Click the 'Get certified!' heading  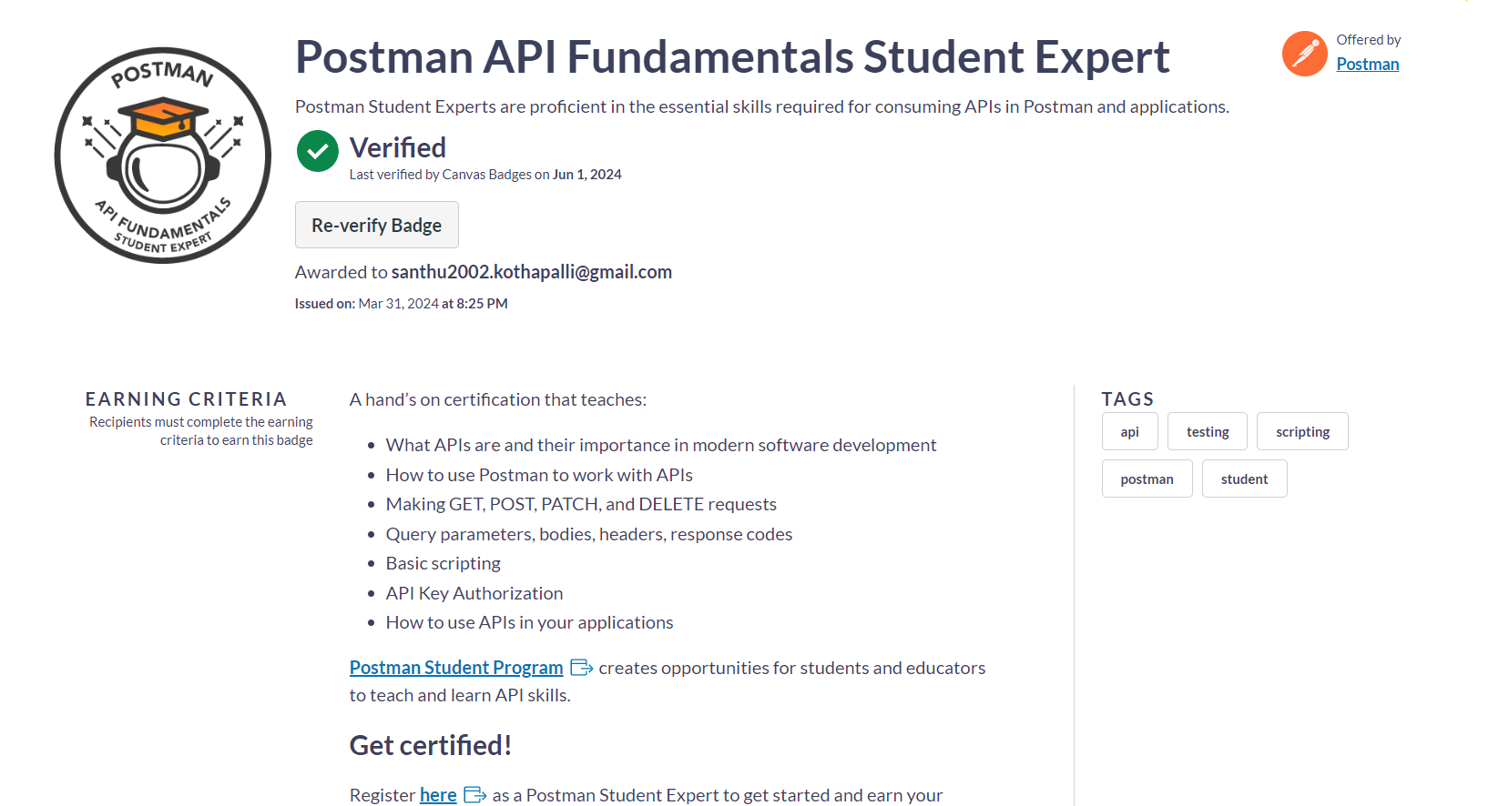click(x=430, y=746)
